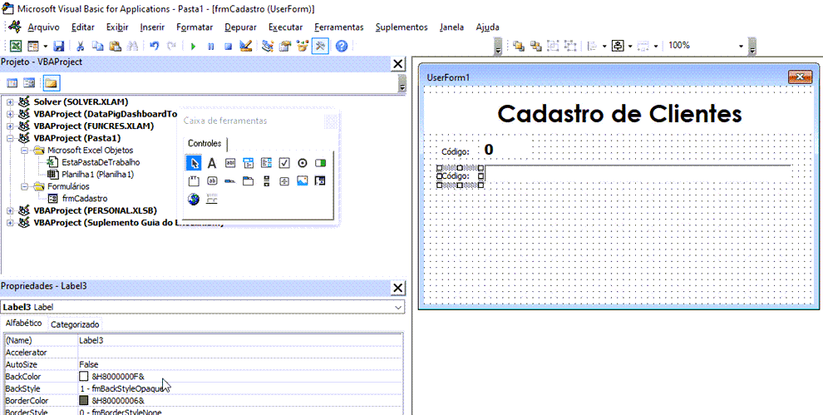Run the macro with the green play icon
823x415 pixels.
[x=193, y=47]
